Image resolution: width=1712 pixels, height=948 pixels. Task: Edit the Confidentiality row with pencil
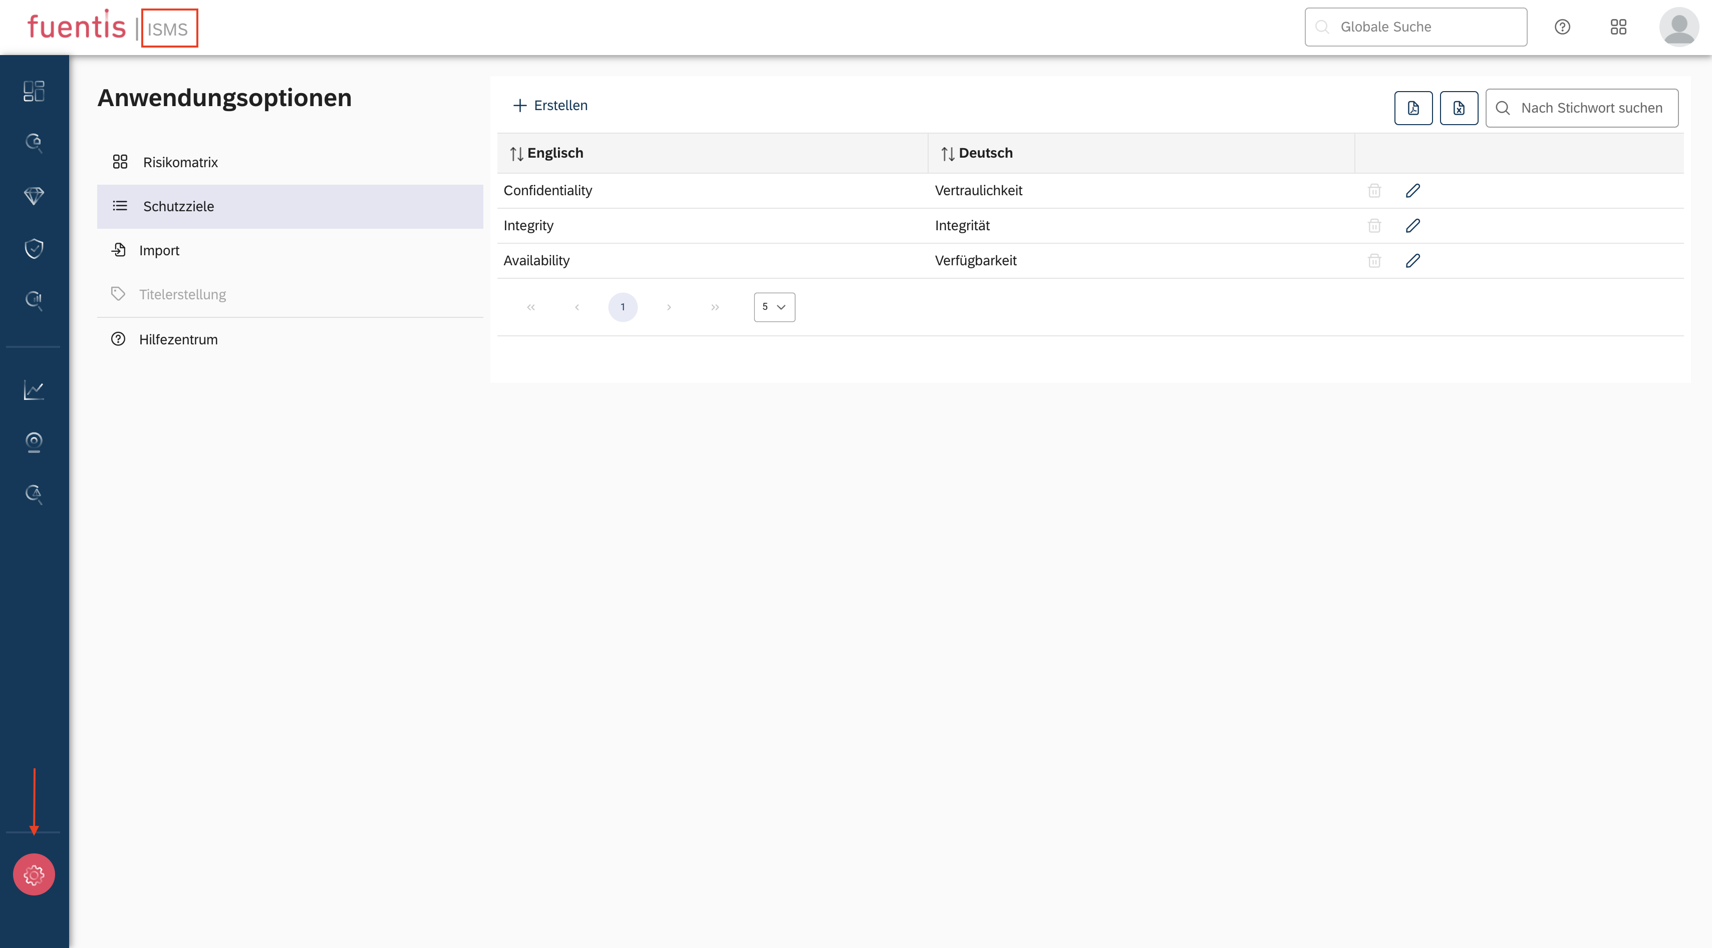pyautogui.click(x=1412, y=191)
